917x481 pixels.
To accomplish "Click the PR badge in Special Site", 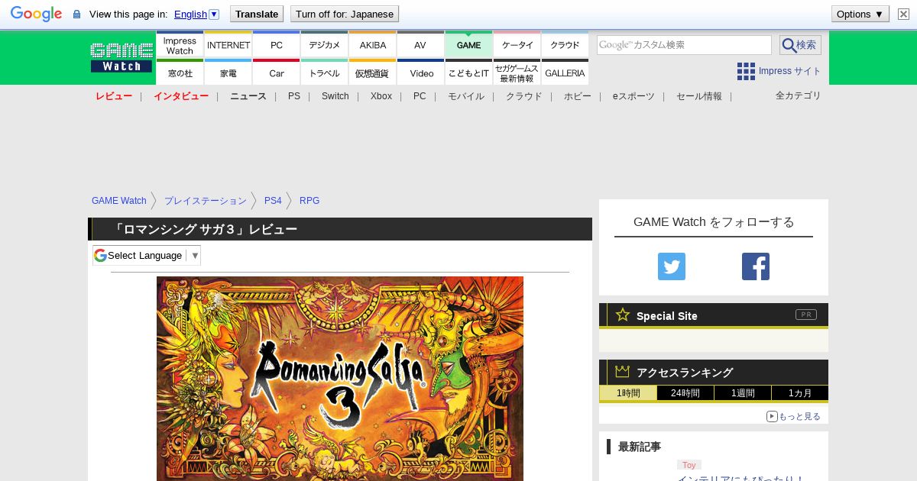I will 805,315.
